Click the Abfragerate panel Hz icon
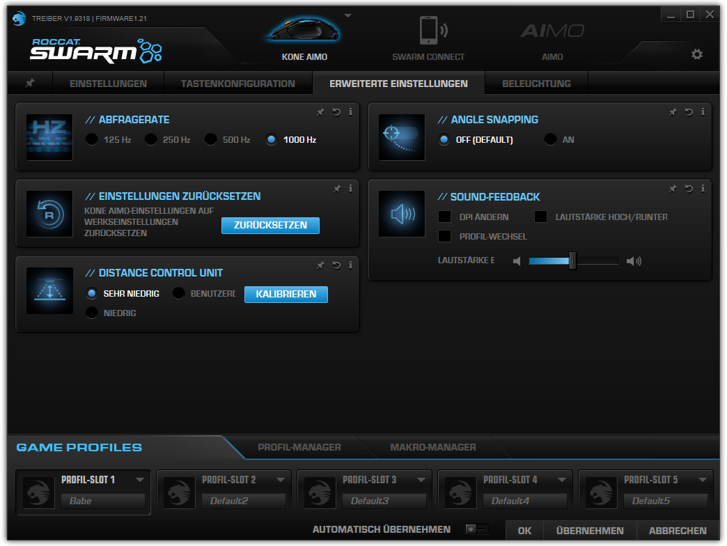The height and width of the screenshot is (546, 727). click(x=49, y=136)
